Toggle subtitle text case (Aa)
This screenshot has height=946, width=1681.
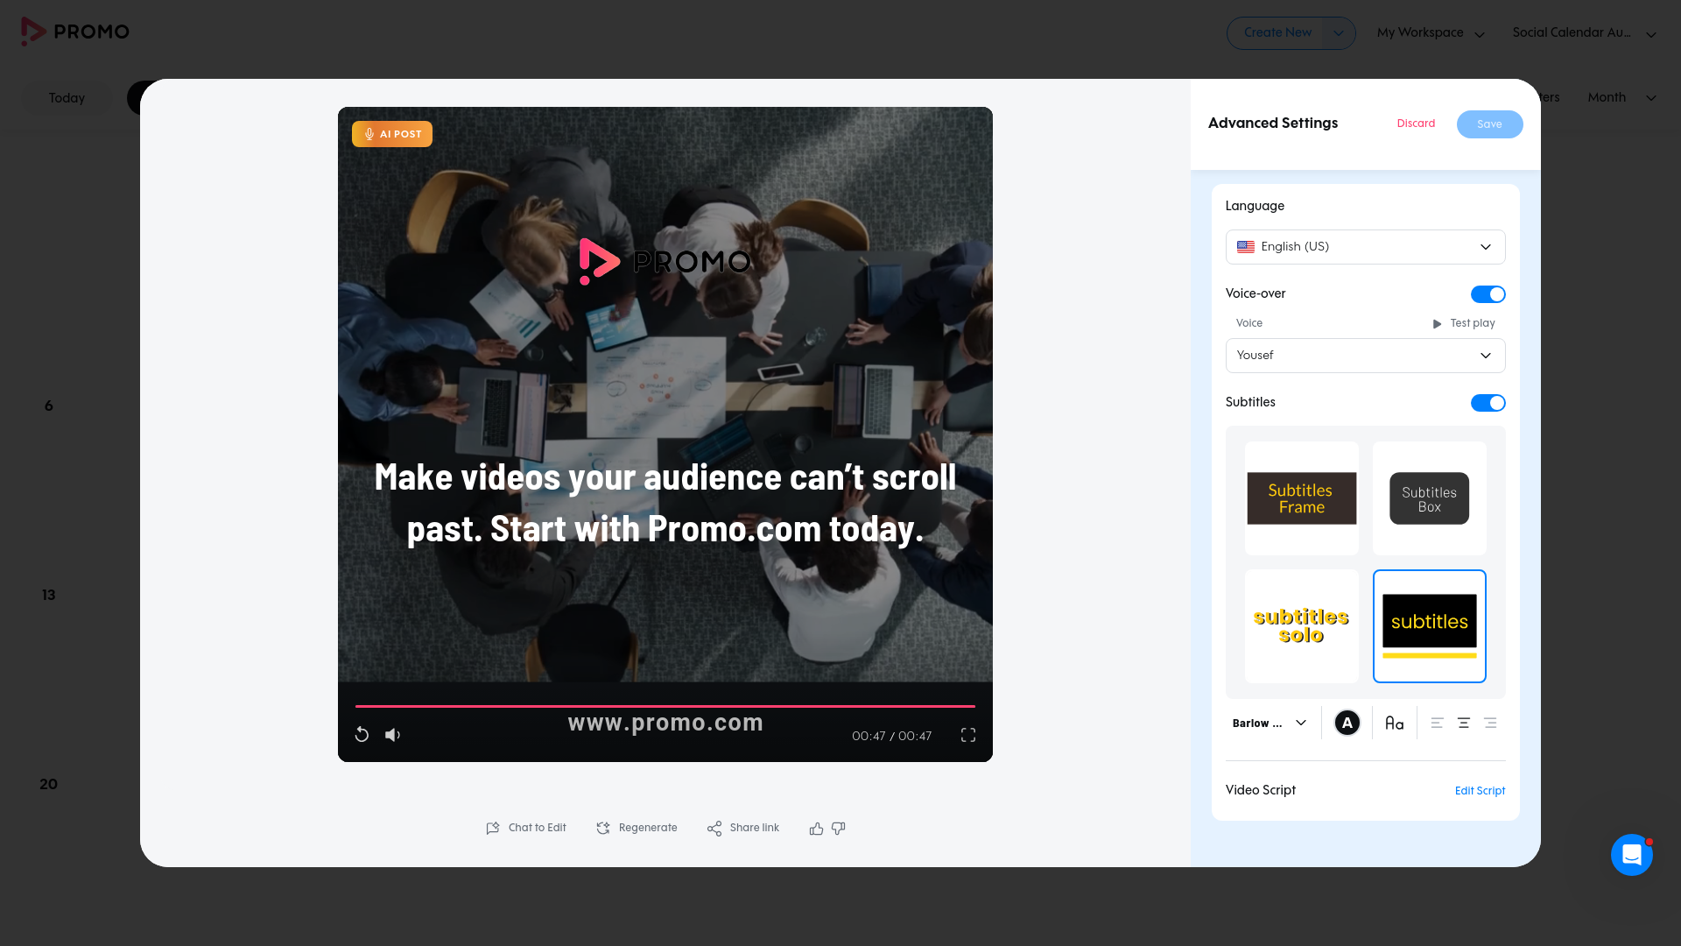click(1394, 724)
